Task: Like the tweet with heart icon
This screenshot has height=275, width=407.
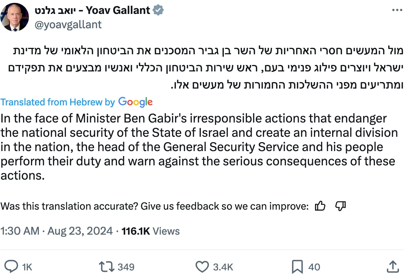Action: click(202, 266)
